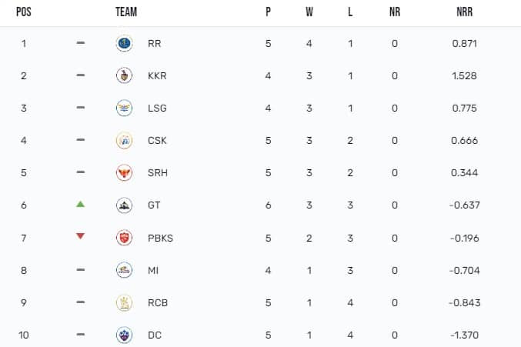The image size is (521, 347).
Task: Open the DC team name link
Action: click(x=155, y=335)
